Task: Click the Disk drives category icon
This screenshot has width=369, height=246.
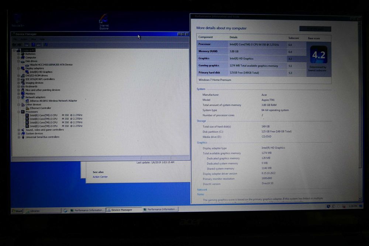Action: point(23,61)
